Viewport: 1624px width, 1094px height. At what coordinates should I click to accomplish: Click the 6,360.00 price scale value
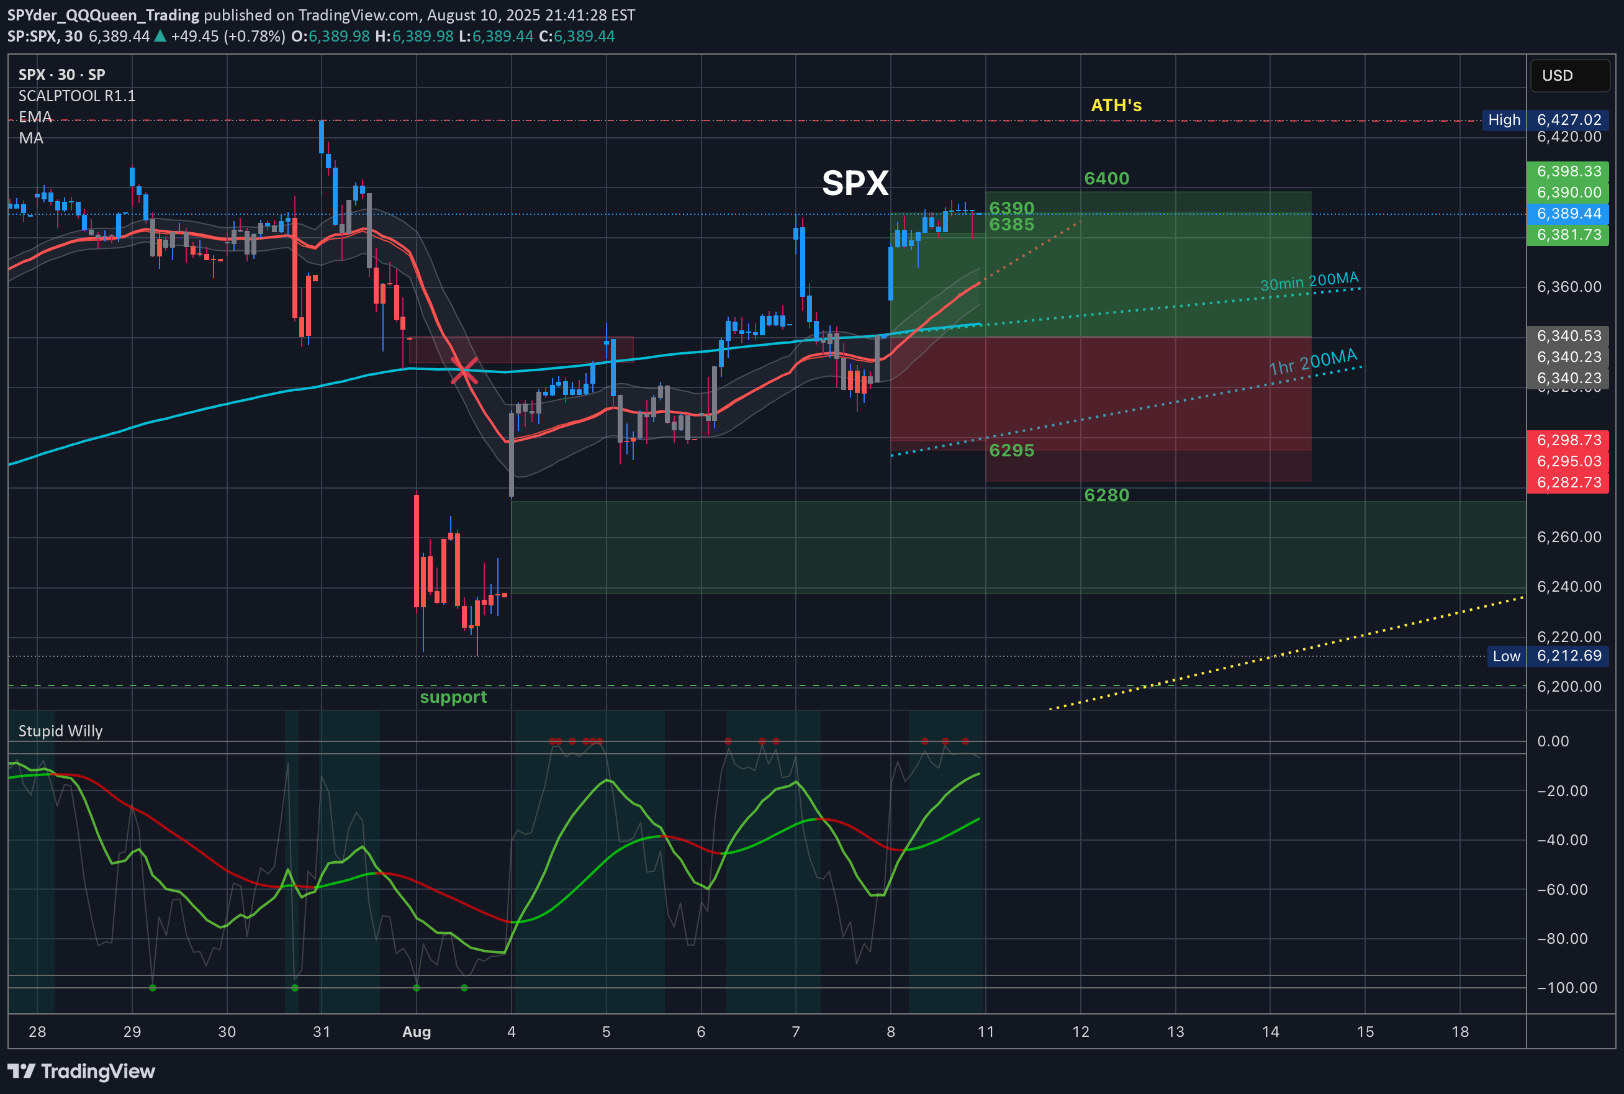coord(1569,287)
